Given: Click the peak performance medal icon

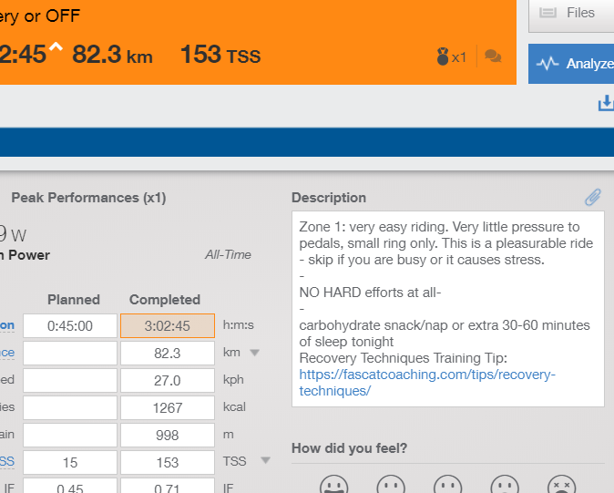Looking at the screenshot, I should pyautogui.click(x=444, y=56).
